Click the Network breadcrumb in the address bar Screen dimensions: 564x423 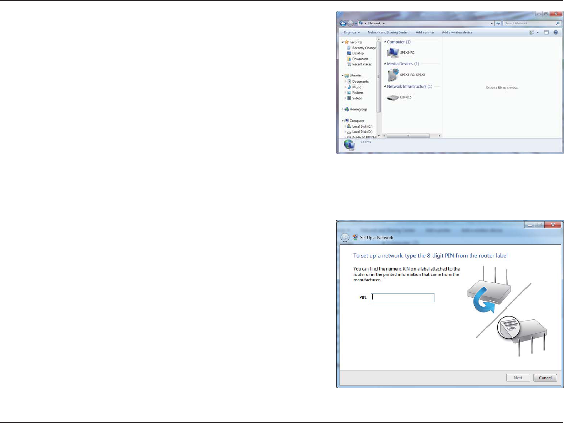(x=374, y=23)
